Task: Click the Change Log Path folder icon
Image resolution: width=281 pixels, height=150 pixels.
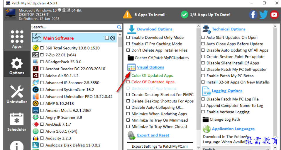Action: (x=206, y=120)
